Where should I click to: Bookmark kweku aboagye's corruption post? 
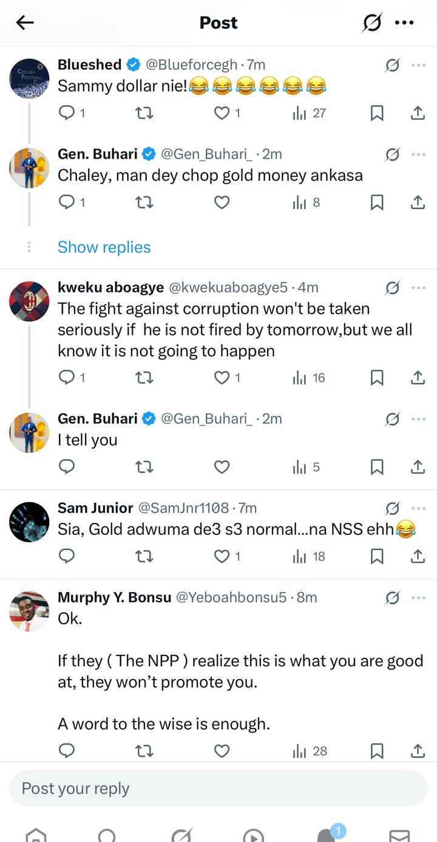click(377, 378)
